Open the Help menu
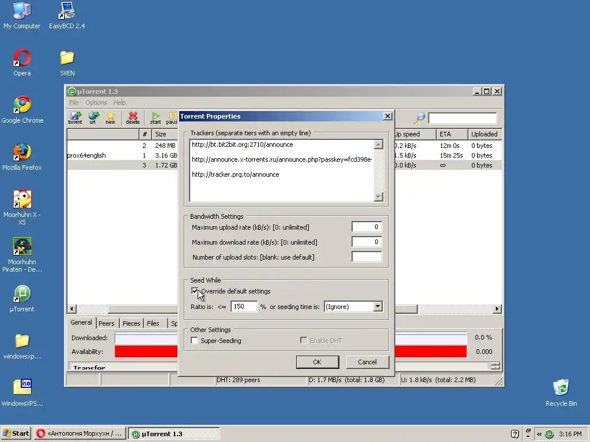Image resolution: width=590 pixels, height=442 pixels. [x=120, y=102]
